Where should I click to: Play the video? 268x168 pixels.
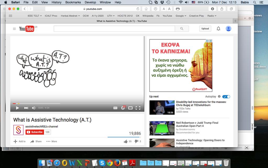pos(18,108)
